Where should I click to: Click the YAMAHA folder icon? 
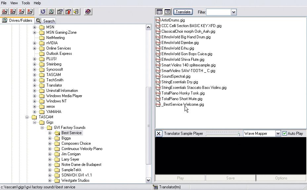42,112
